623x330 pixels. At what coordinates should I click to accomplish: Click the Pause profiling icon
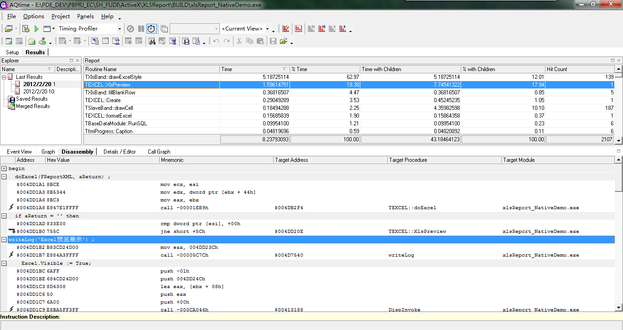tap(140, 29)
